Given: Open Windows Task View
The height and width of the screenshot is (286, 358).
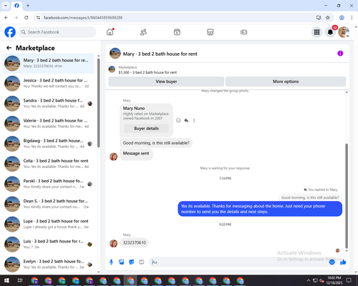Looking at the screenshot, I should coord(20,280).
